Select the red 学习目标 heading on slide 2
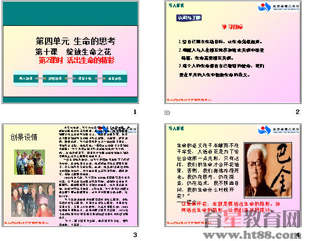 coord(232,27)
